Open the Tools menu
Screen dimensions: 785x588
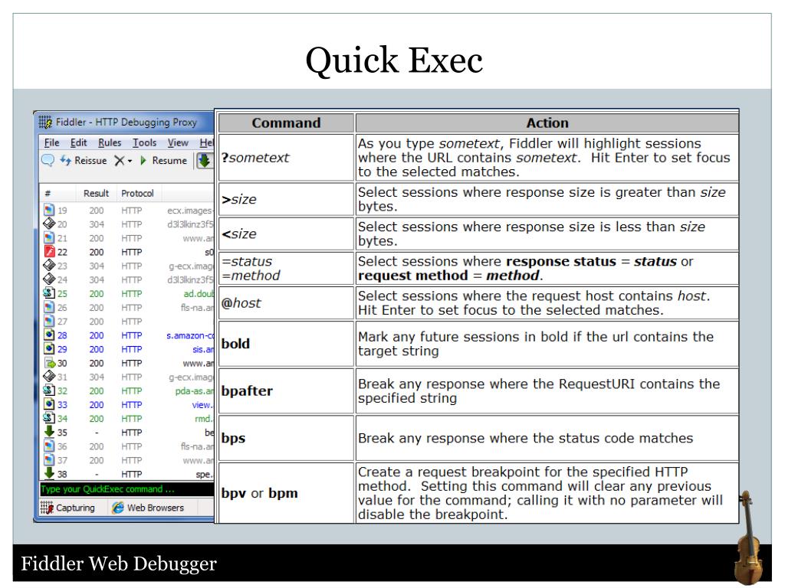point(145,142)
